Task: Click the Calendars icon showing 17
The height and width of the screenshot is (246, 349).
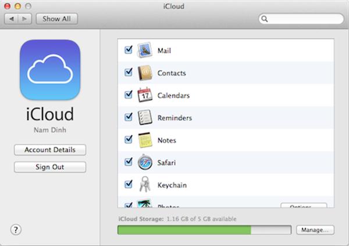Action: coord(145,95)
